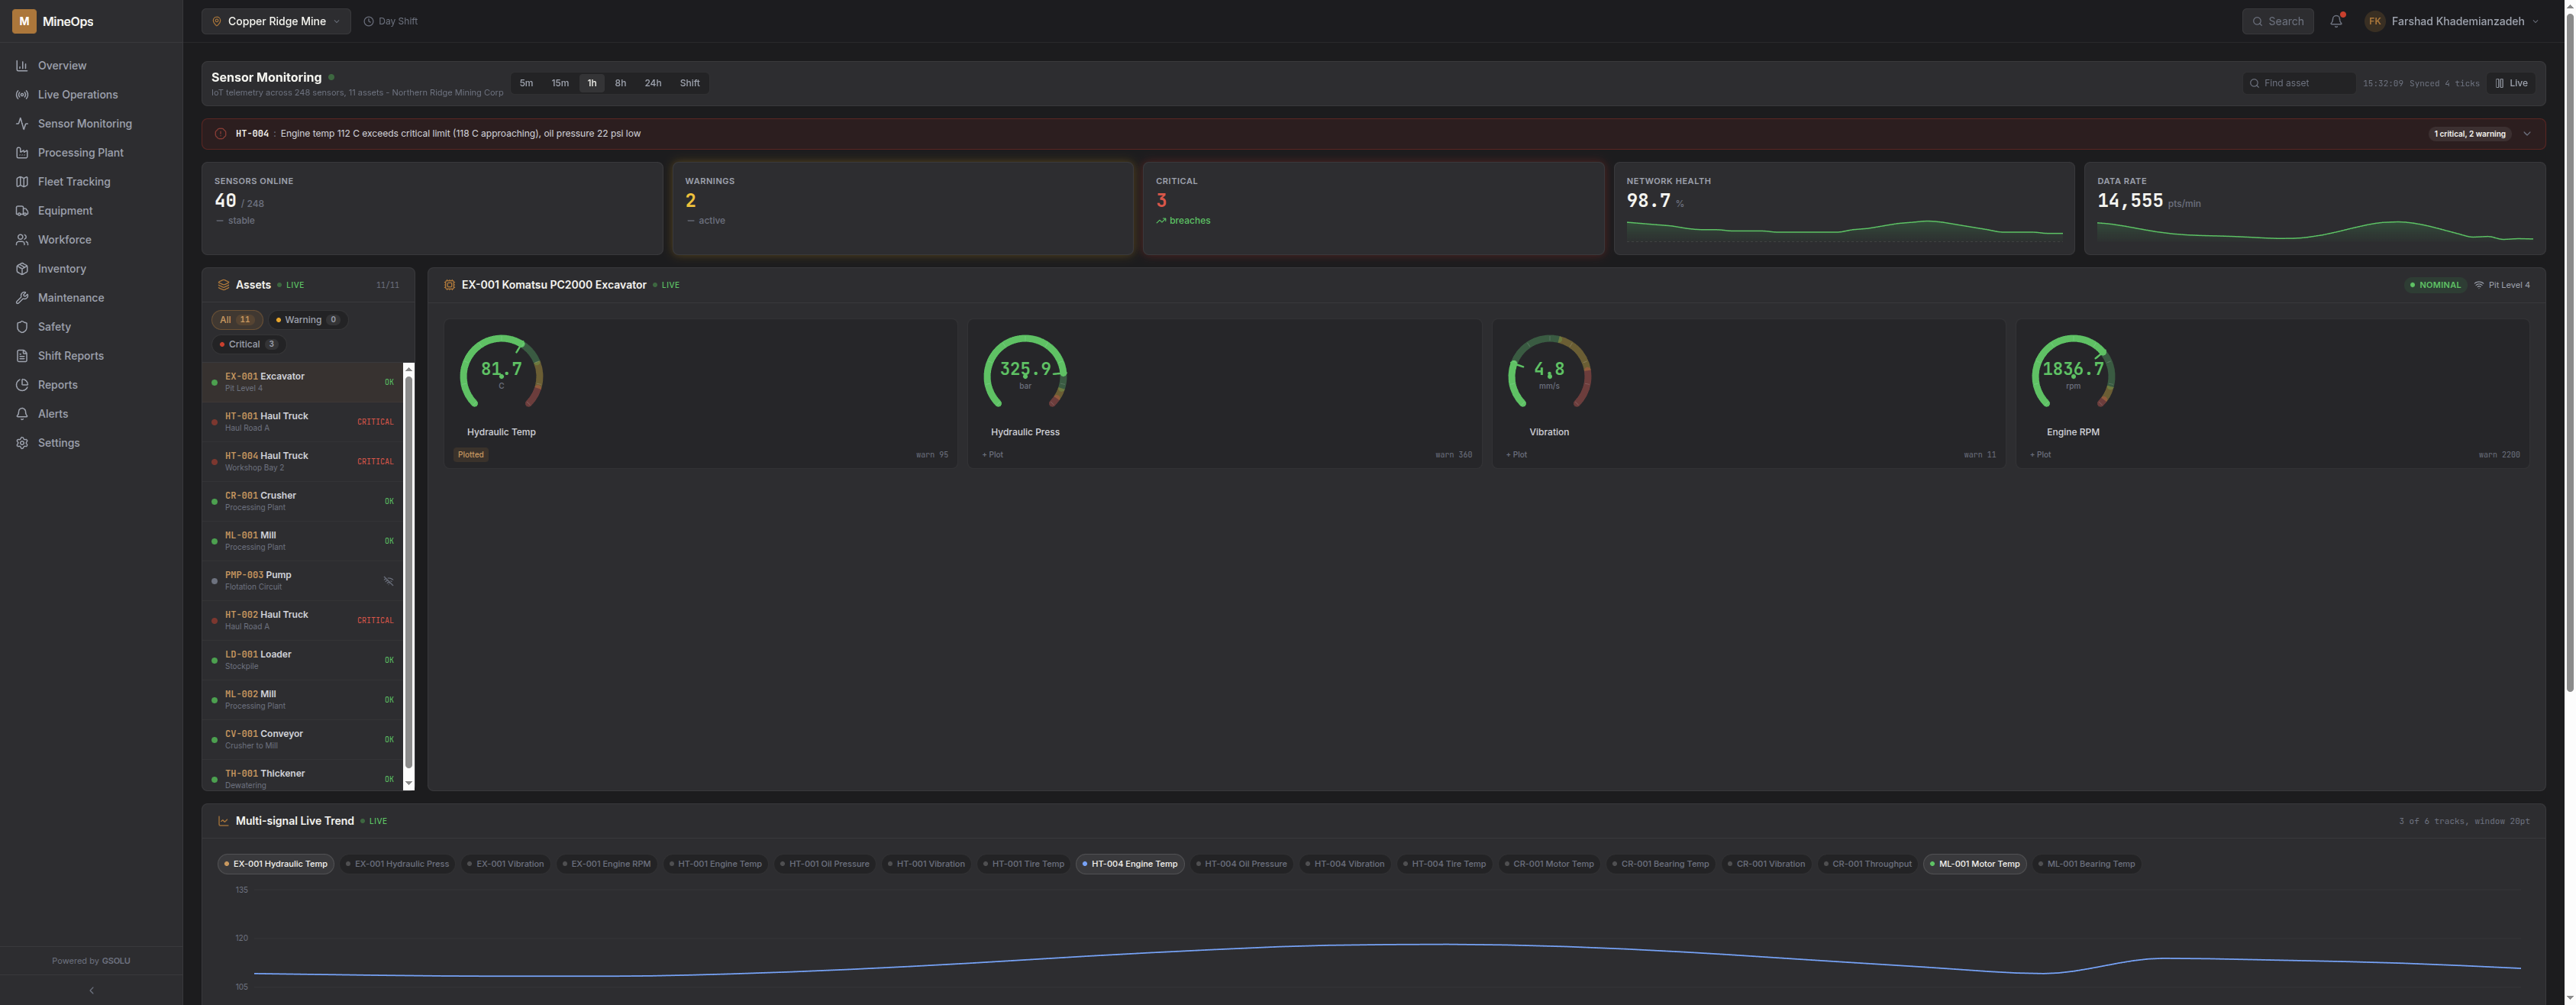Collapse the sidebar with the chevron
The image size is (2576, 1005).
coord(91,991)
